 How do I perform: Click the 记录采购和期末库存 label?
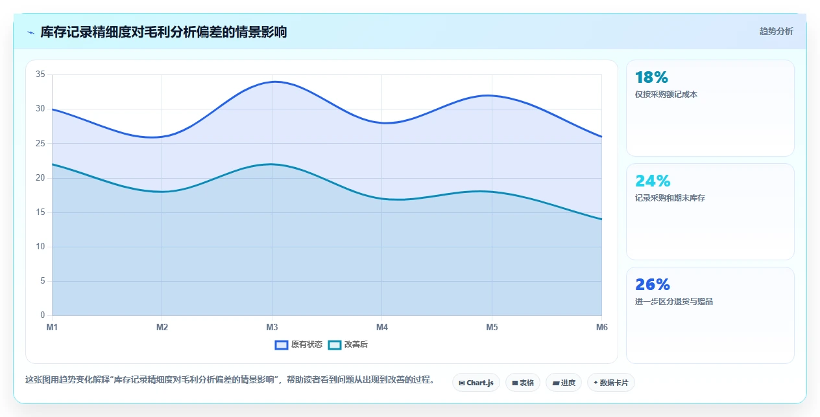[x=670, y=198]
